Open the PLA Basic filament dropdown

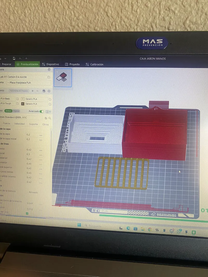click(x=8, y=99)
